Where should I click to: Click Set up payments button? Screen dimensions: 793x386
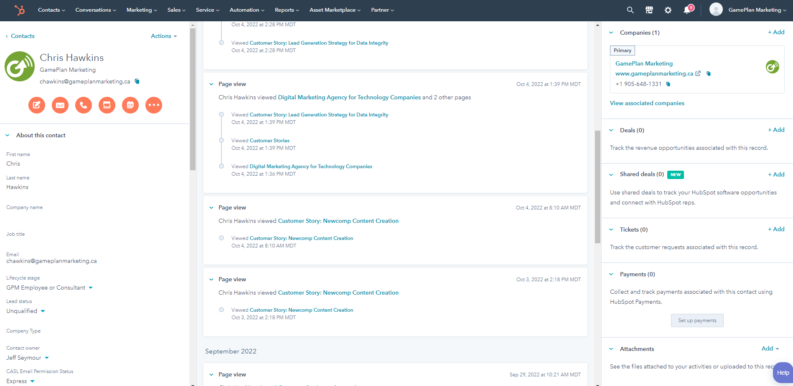tap(697, 320)
